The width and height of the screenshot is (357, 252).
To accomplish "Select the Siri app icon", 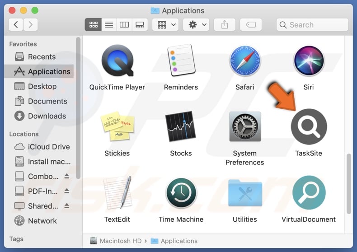I will (309, 61).
